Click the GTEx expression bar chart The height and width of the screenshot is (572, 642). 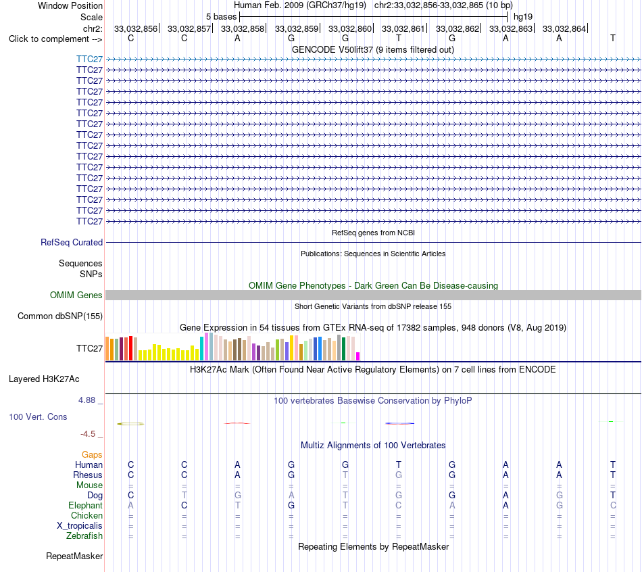tap(232, 347)
